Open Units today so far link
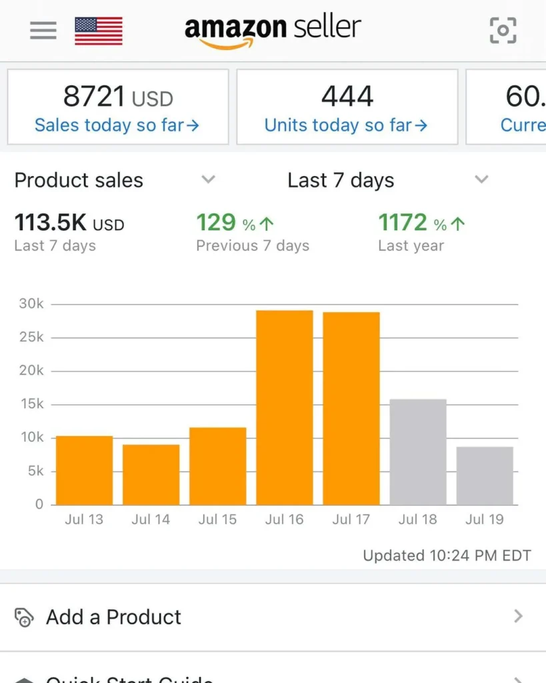 346,125
